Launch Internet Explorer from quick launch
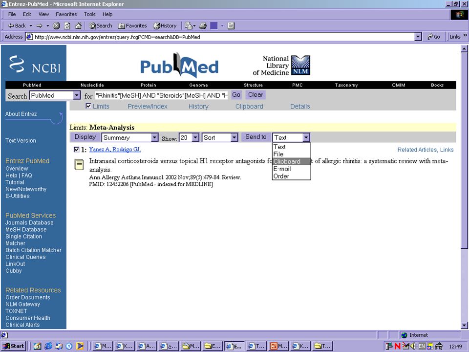This screenshot has width=469, height=352. (x=48, y=346)
